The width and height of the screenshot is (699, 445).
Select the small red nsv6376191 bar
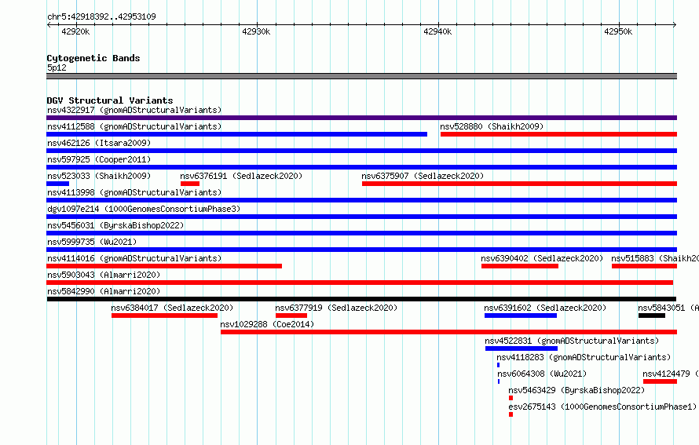click(x=190, y=184)
